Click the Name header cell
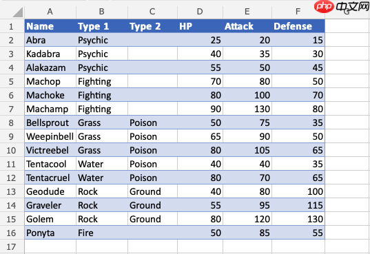 click(50, 26)
